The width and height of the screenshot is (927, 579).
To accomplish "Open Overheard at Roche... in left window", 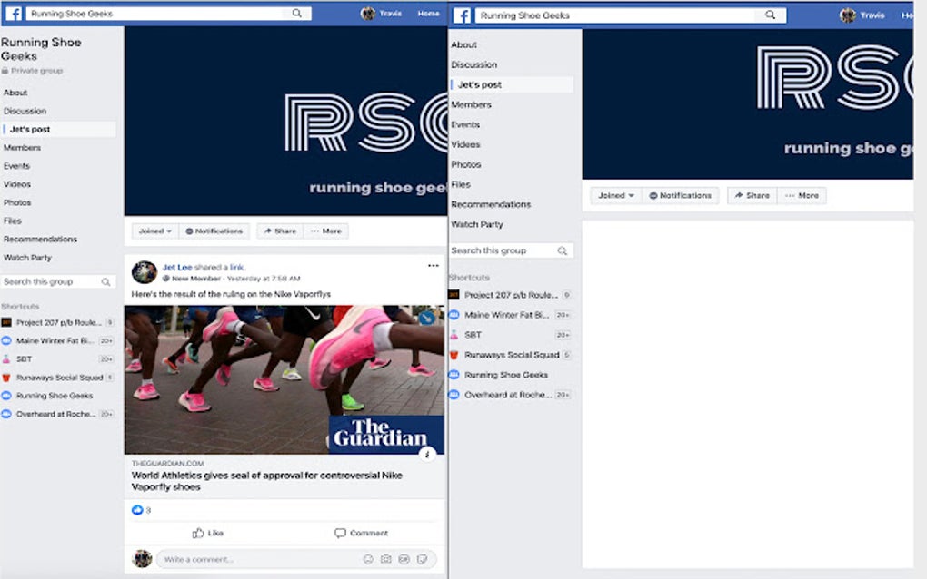I will coord(55,414).
